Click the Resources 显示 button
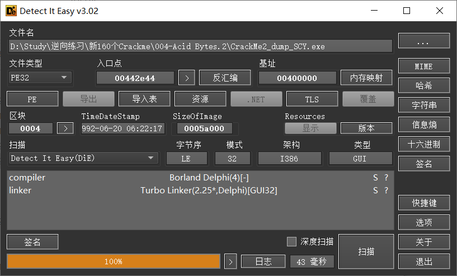457x276 pixels. 310,128
